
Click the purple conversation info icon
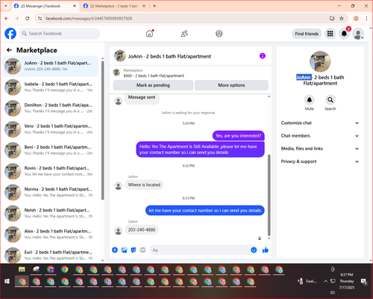point(263,56)
